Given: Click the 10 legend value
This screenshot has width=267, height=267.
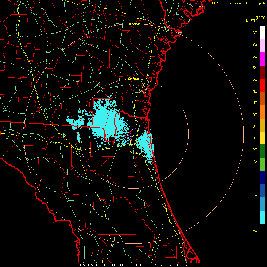Looking at the screenshot, I should click(255, 196).
